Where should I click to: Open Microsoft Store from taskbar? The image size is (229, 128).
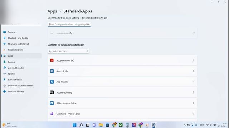click(x=107, y=125)
